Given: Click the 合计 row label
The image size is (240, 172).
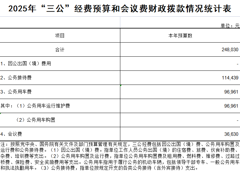Looking at the screenshot, I should [60, 50].
